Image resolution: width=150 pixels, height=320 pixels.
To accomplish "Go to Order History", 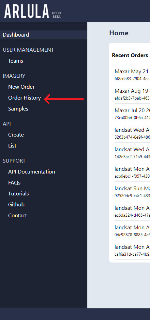I will tap(25, 98).
